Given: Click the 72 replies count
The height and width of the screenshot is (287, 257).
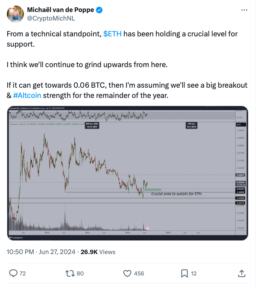Looking at the screenshot, I should 23,273.
